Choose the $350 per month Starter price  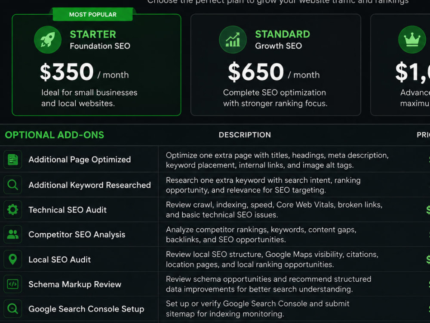click(84, 72)
